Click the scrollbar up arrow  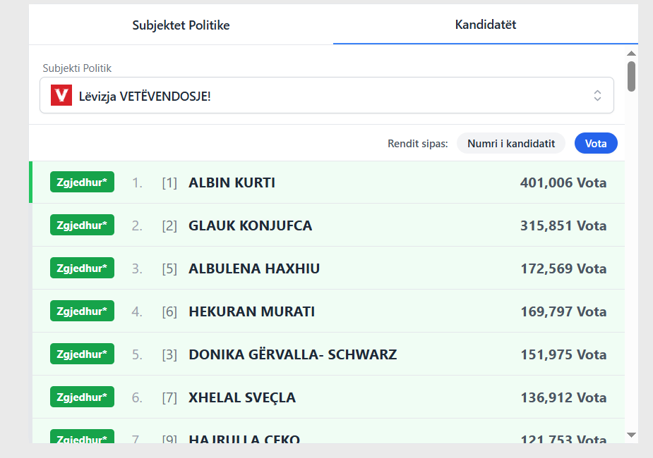(631, 54)
